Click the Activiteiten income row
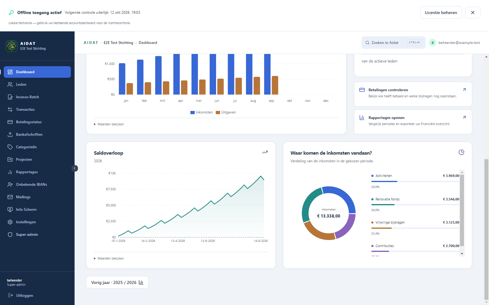Screen dimensions: 489x305 point(415,181)
